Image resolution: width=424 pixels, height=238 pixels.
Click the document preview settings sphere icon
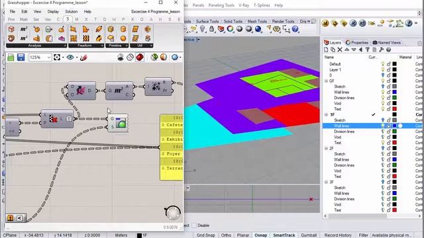click(175, 58)
